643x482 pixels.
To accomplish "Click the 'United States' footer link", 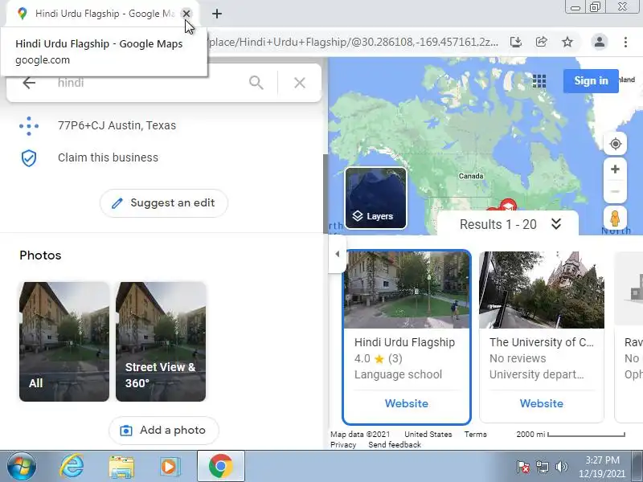I will tap(428, 434).
